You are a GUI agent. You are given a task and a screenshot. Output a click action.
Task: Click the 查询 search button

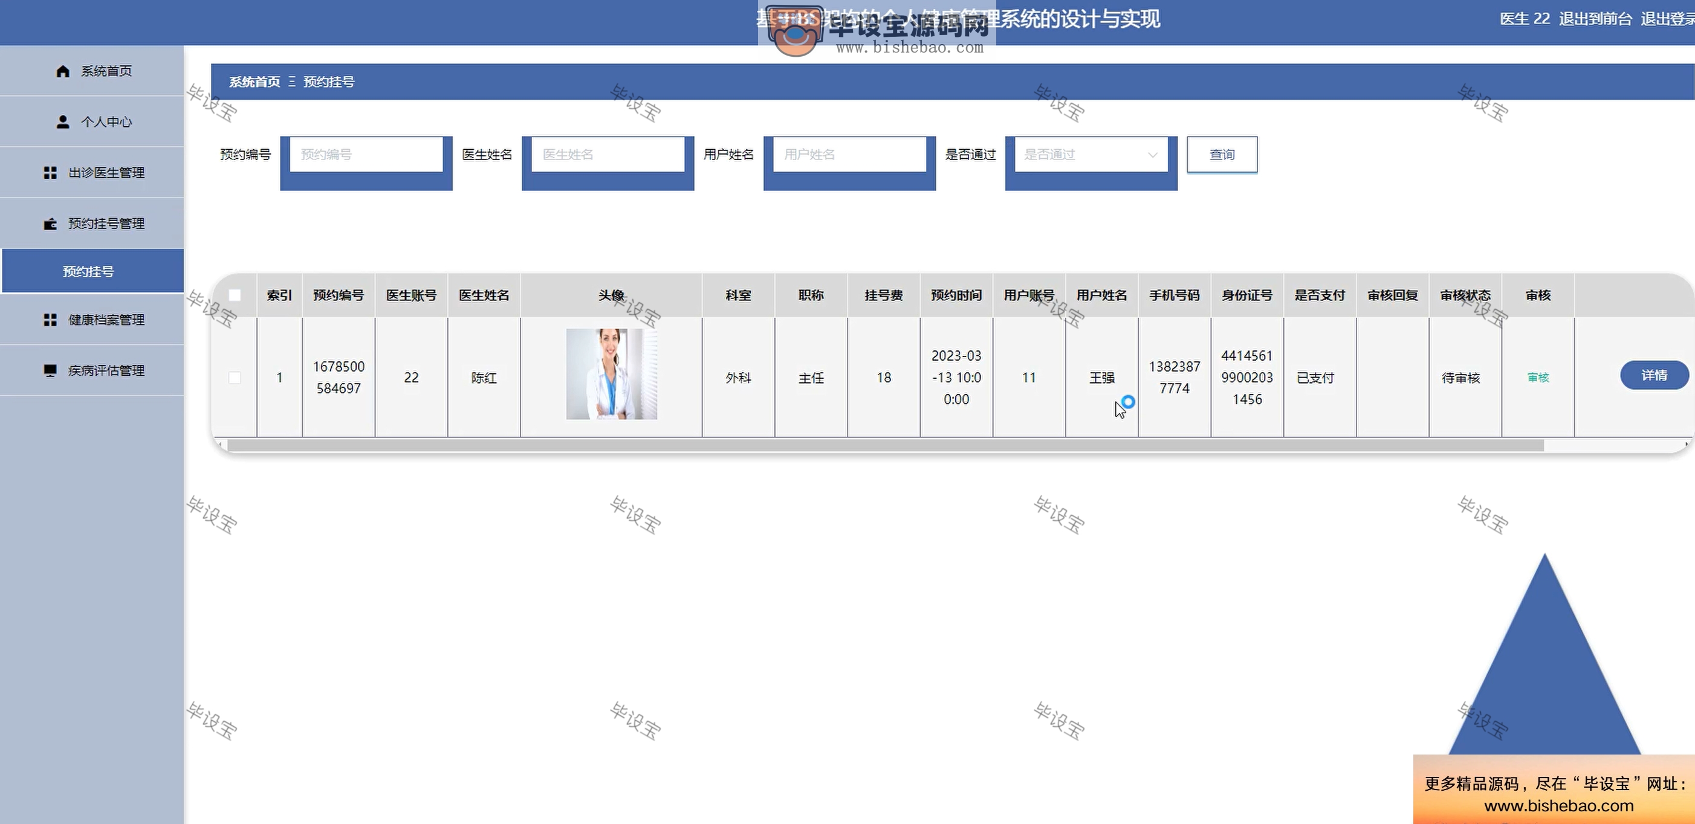(x=1222, y=155)
